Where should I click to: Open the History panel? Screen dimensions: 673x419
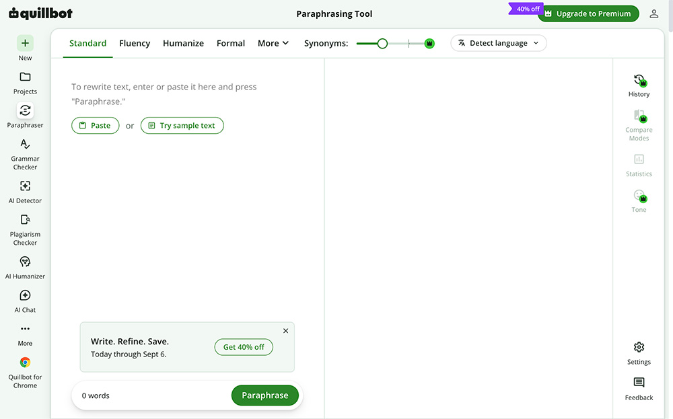639,85
